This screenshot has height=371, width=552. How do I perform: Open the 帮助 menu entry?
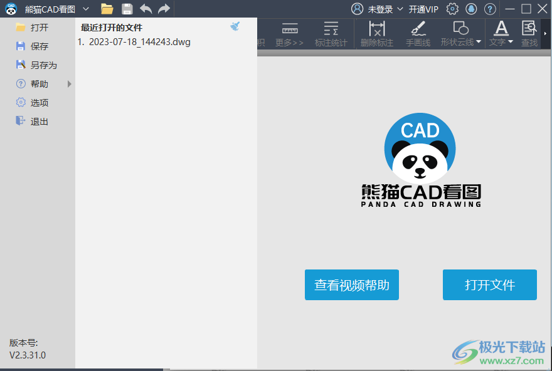tap(38, 84)
